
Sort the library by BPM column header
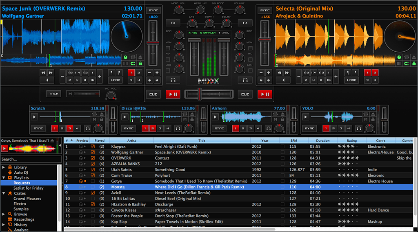(x=294, y=140)
